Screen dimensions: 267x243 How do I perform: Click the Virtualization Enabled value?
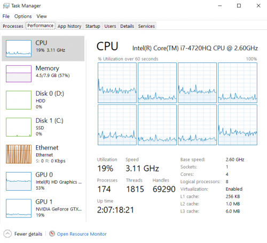tap(234, 189)
